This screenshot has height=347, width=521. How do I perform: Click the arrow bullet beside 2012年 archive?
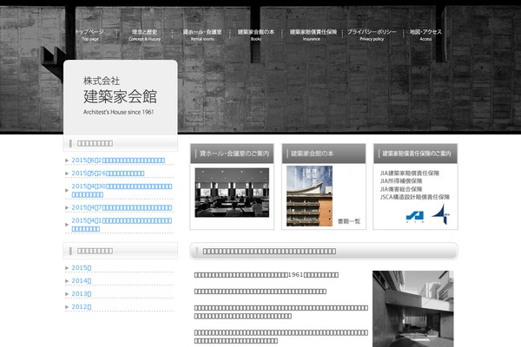[x=67, y=307]
